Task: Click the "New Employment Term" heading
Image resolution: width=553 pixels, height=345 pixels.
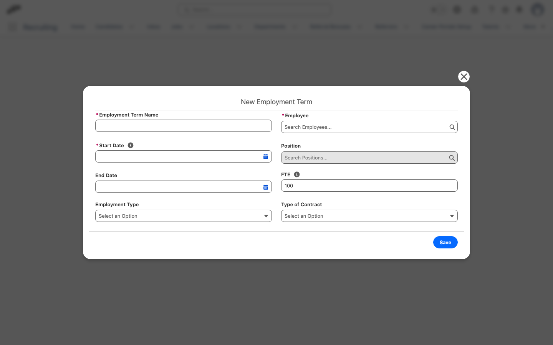Action: pos(276,102)
